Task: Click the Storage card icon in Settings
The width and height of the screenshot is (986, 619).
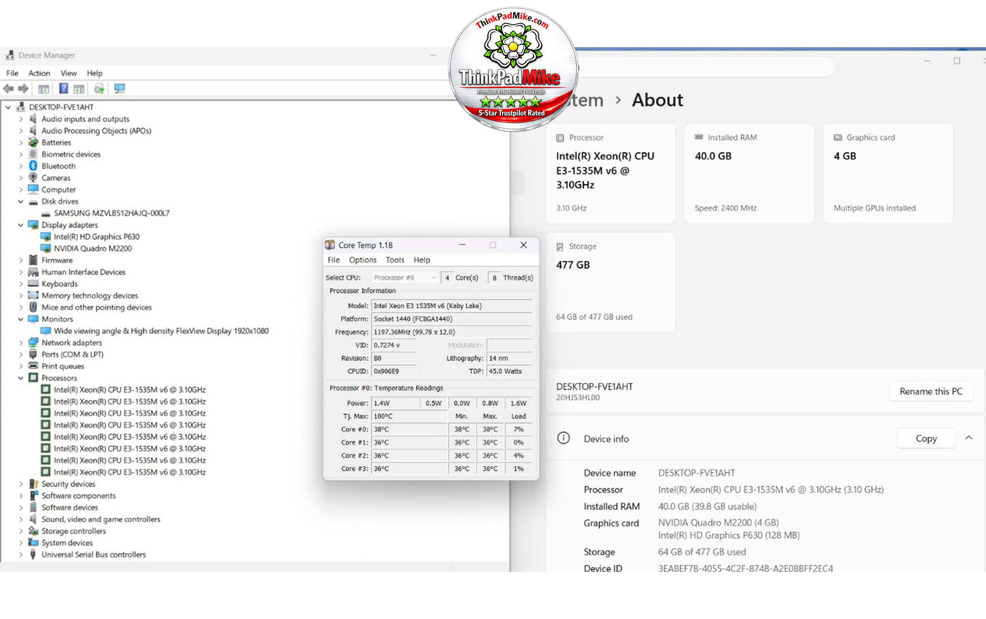Action: [560, 247]
